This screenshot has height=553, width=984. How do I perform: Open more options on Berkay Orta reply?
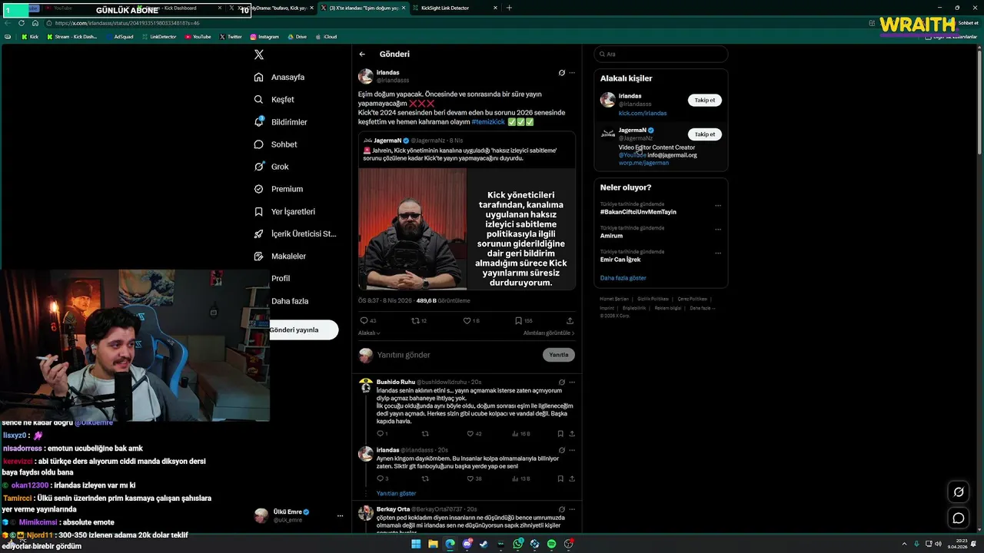click(572, 508)
